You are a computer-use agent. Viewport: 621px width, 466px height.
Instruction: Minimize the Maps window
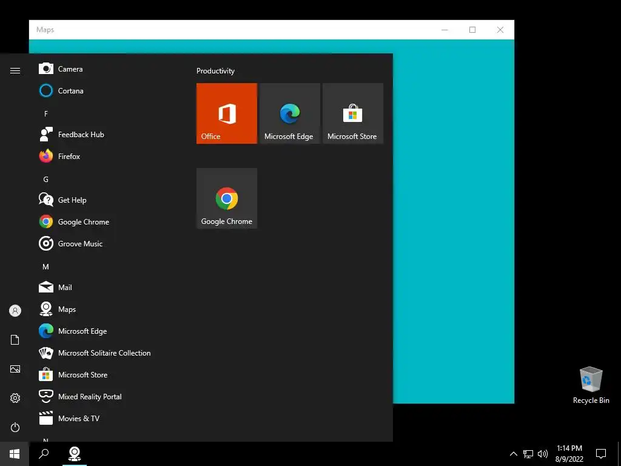click(445, 30)
